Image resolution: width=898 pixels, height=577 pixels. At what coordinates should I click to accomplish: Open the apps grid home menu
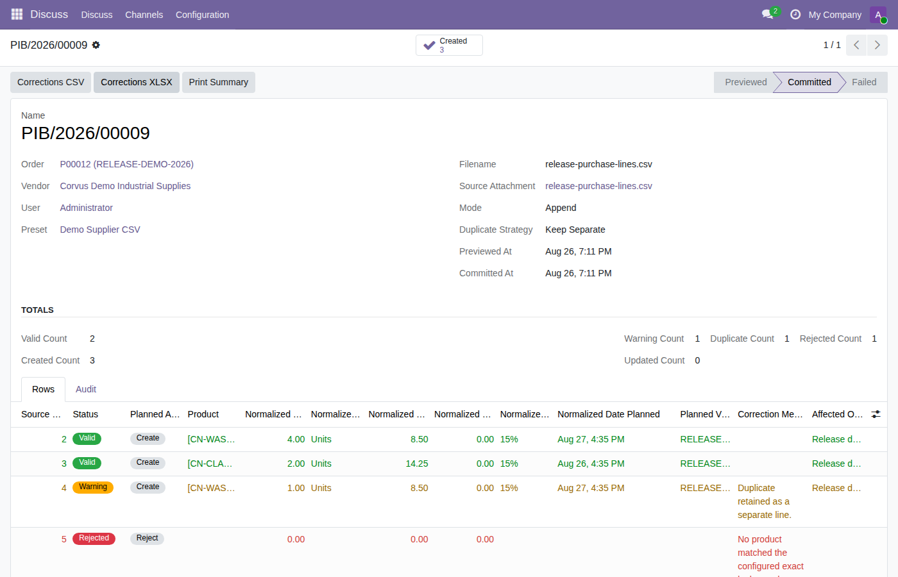17,14
